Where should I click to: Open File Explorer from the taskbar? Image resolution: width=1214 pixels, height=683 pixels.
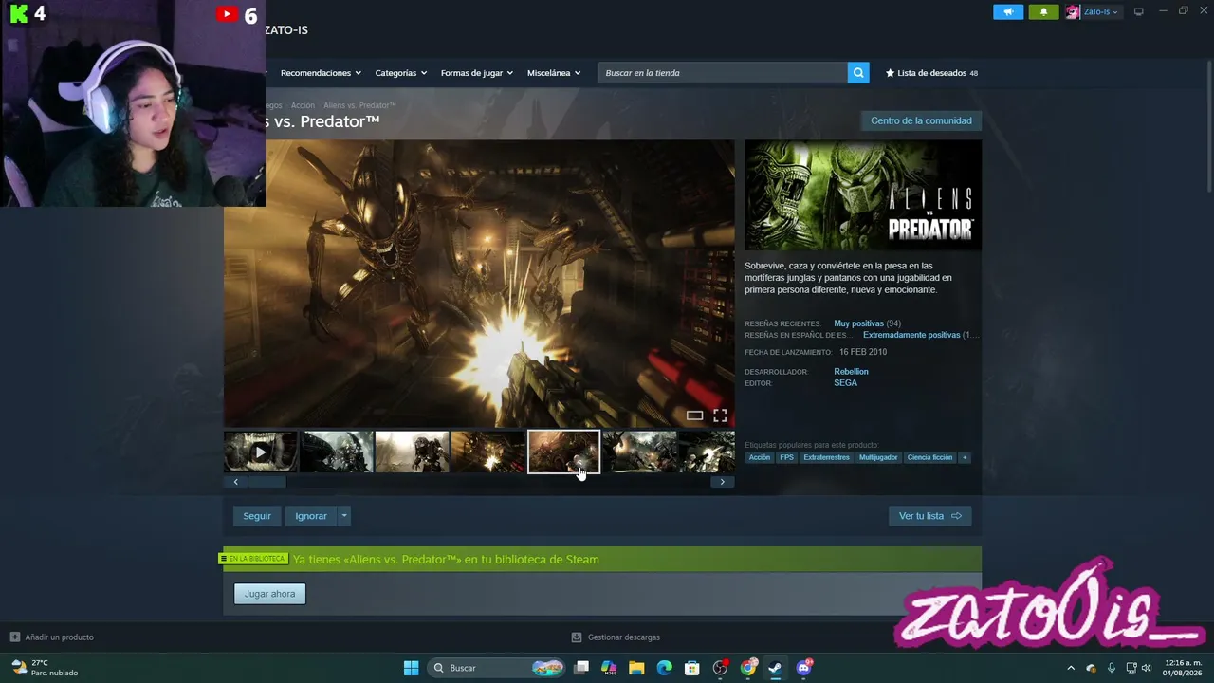click(636, 668)
